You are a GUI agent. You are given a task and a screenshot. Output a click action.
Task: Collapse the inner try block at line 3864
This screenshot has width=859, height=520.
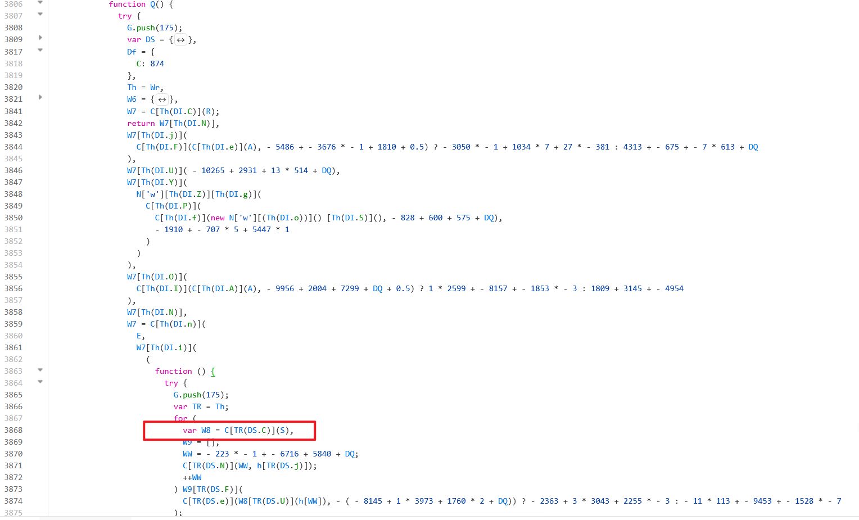tap(39, 382)
